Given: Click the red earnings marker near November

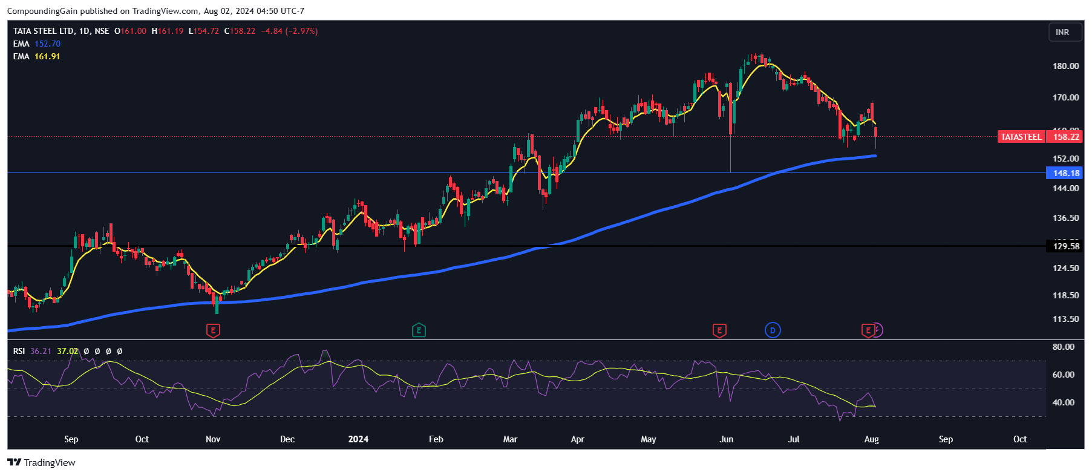Looking at the screenshot, I should [x=213, y=330].
